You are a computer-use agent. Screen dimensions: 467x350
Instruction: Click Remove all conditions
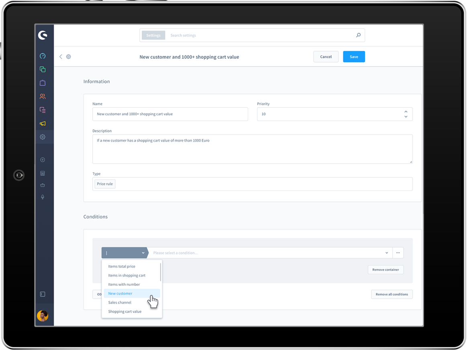pos(392,294)
